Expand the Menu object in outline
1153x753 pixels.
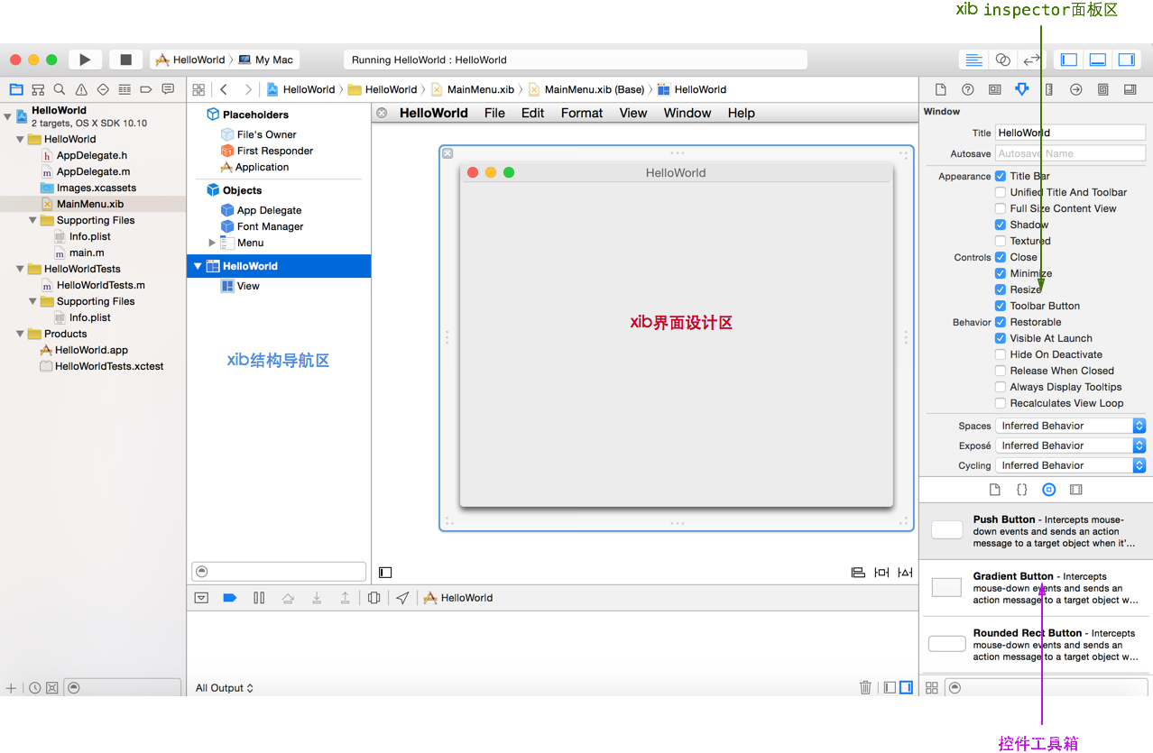pos(212,243)
